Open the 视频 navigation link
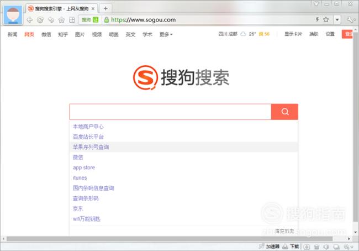Viewport: 359px width, 251px height. point(97,34)
